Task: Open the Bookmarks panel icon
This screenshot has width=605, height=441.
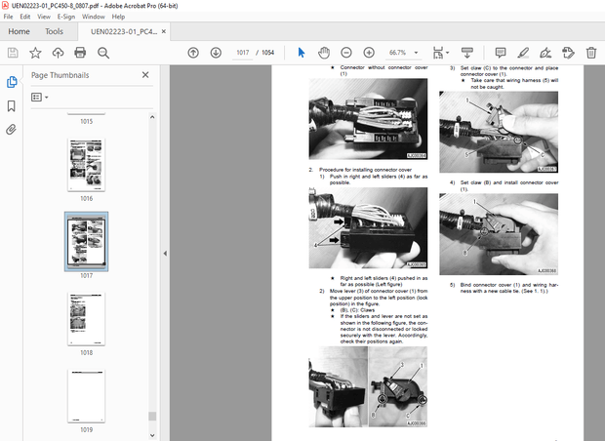Action: click(11, 106)
